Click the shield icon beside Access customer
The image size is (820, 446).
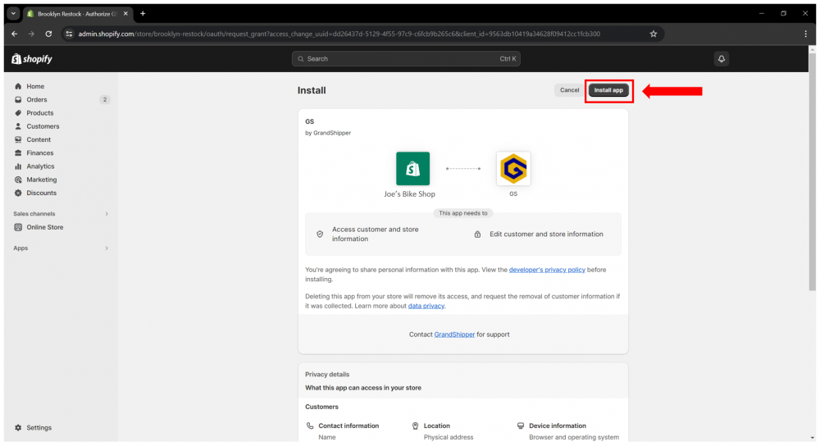click(320, 234)
